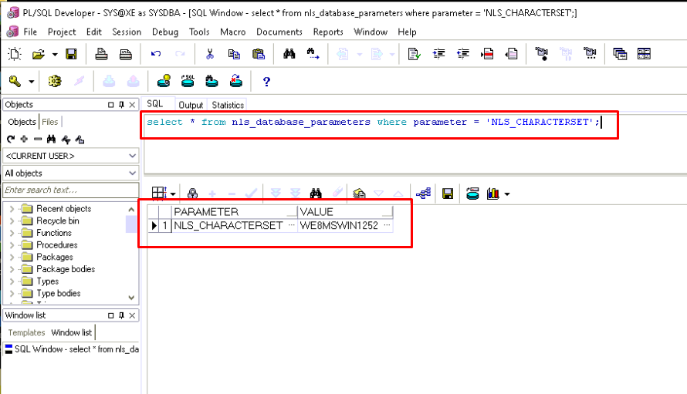This screenshot has width=687, height=394.
Task: Select the Type bodies tree item
Action: click(58, 293)
